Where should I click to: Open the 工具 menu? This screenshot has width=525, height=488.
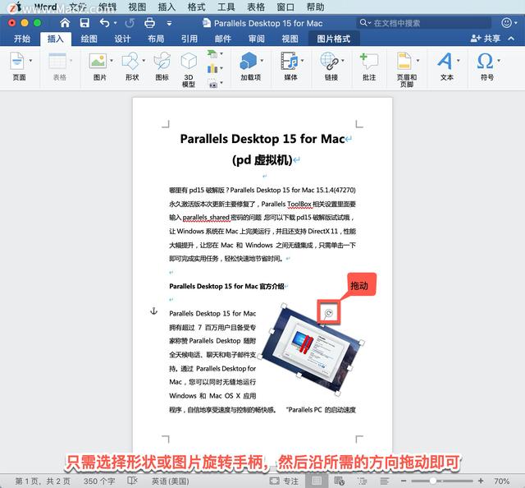tap(226, 7)
